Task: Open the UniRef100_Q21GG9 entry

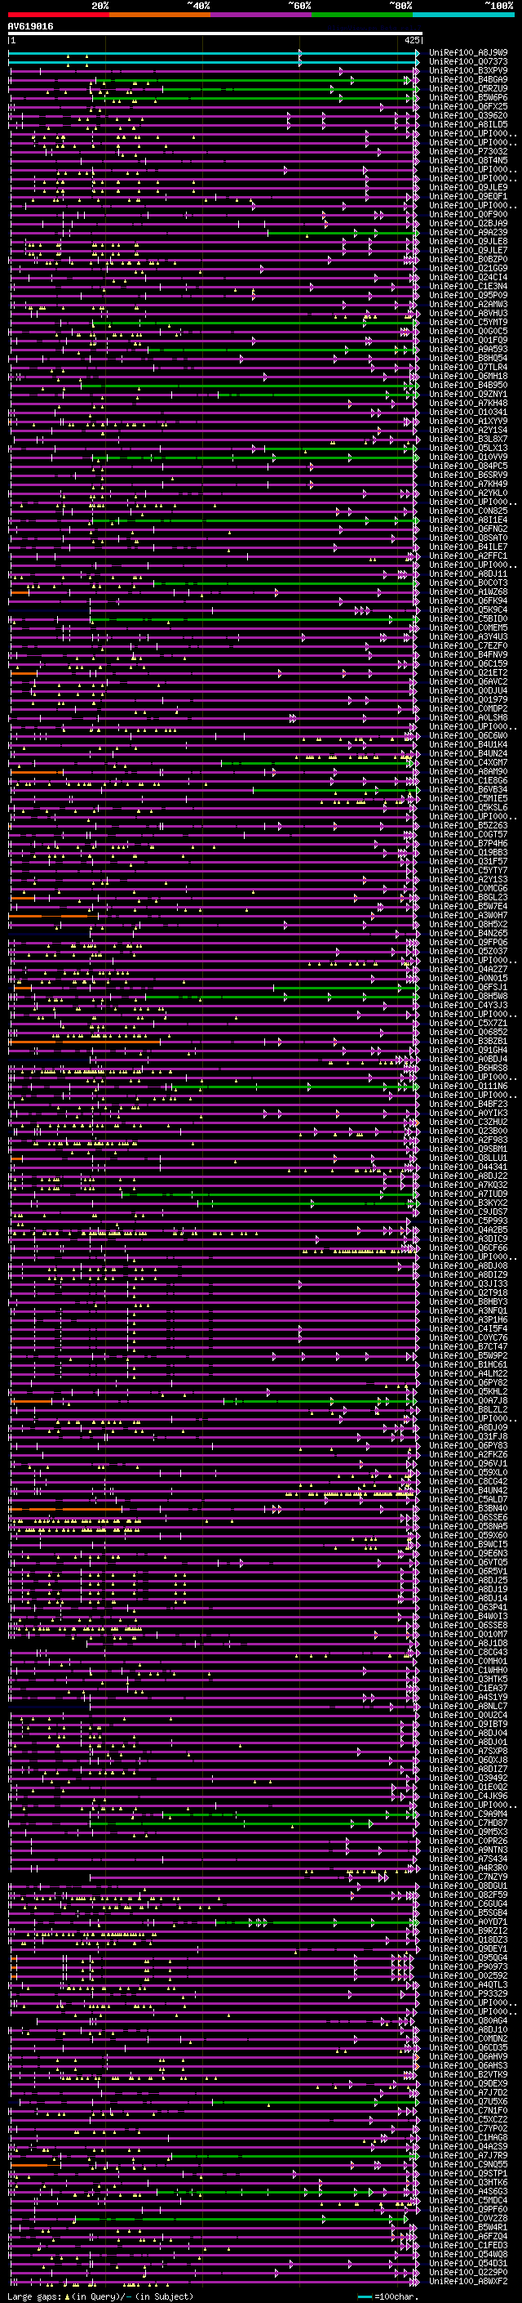Action: (468, 268)
